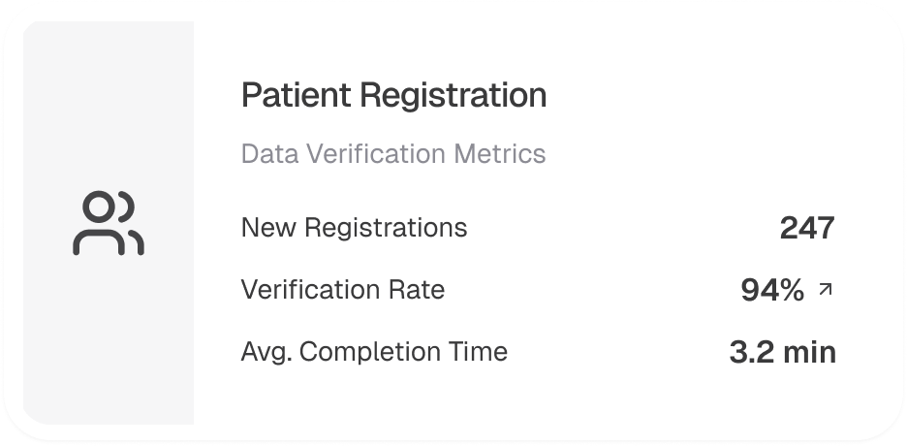Click the word "Time" in the last row
Screen dimensions: 907x446
pos(482,351)
